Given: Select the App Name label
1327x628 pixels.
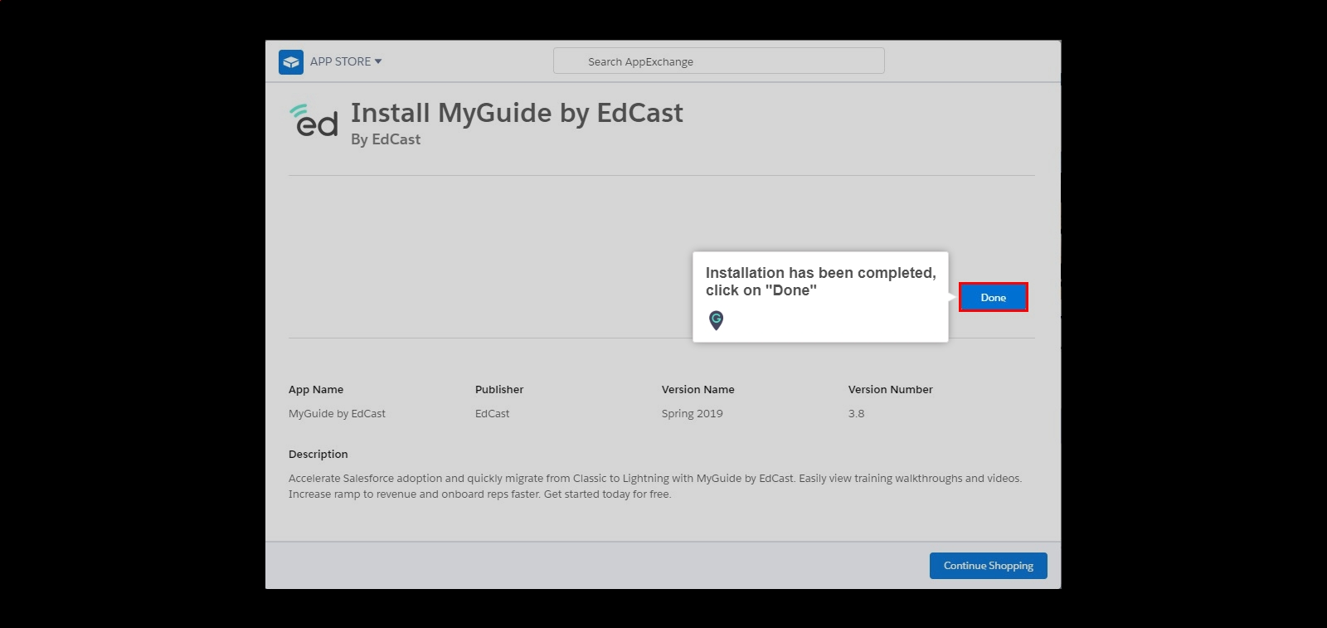Looking at the screenshot, I should [x=316, y=389].
